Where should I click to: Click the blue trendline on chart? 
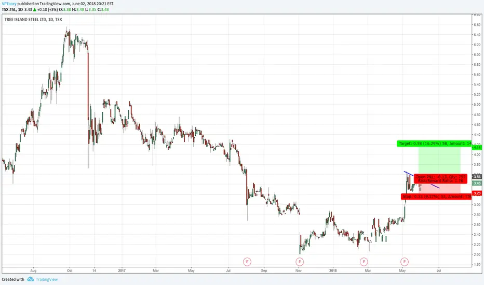click(422, 180)
